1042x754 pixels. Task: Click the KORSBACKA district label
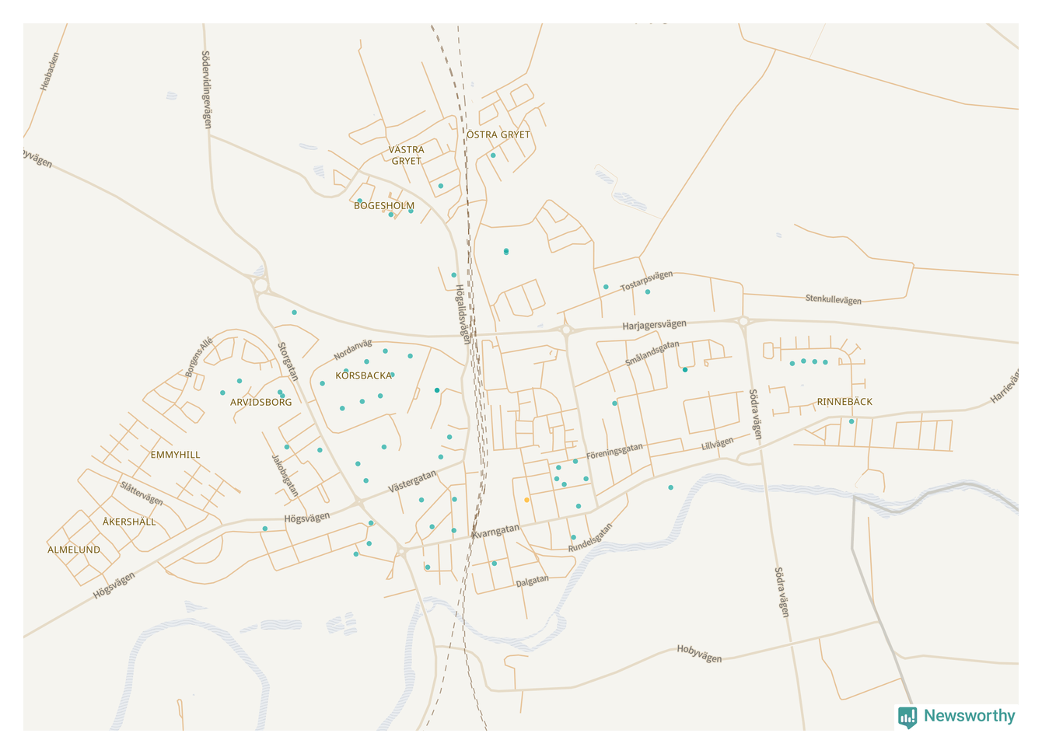pos(363,375)
